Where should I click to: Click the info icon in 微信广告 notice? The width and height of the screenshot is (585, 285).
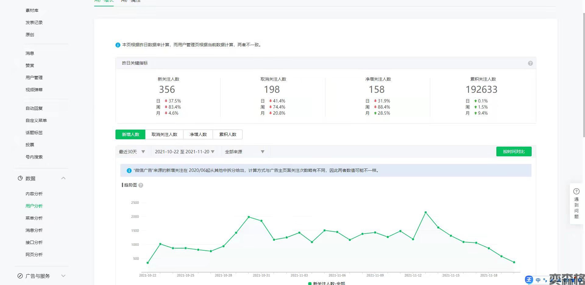click(129, 171)
